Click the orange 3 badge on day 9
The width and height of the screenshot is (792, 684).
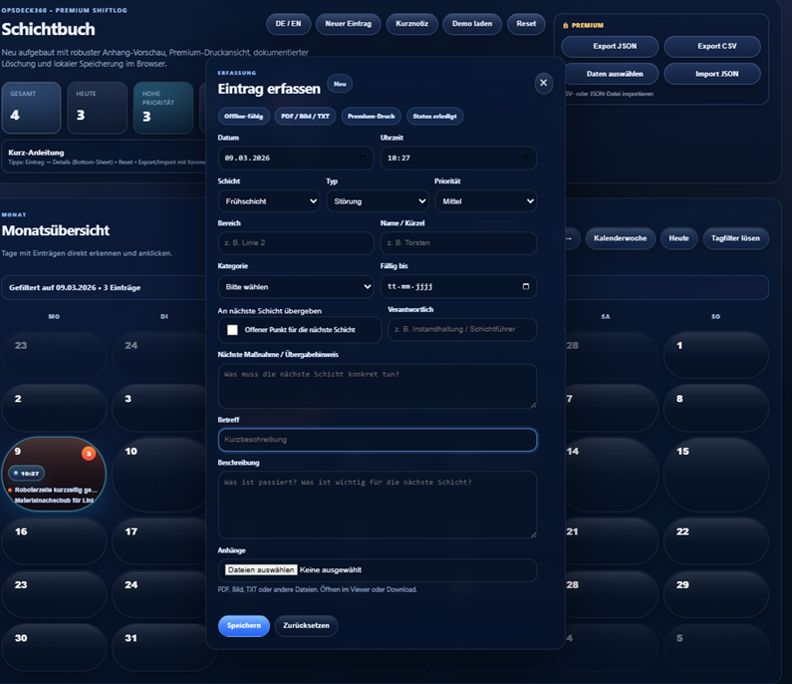89,454
